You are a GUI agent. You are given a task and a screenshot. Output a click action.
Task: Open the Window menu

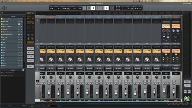point(55,1)
